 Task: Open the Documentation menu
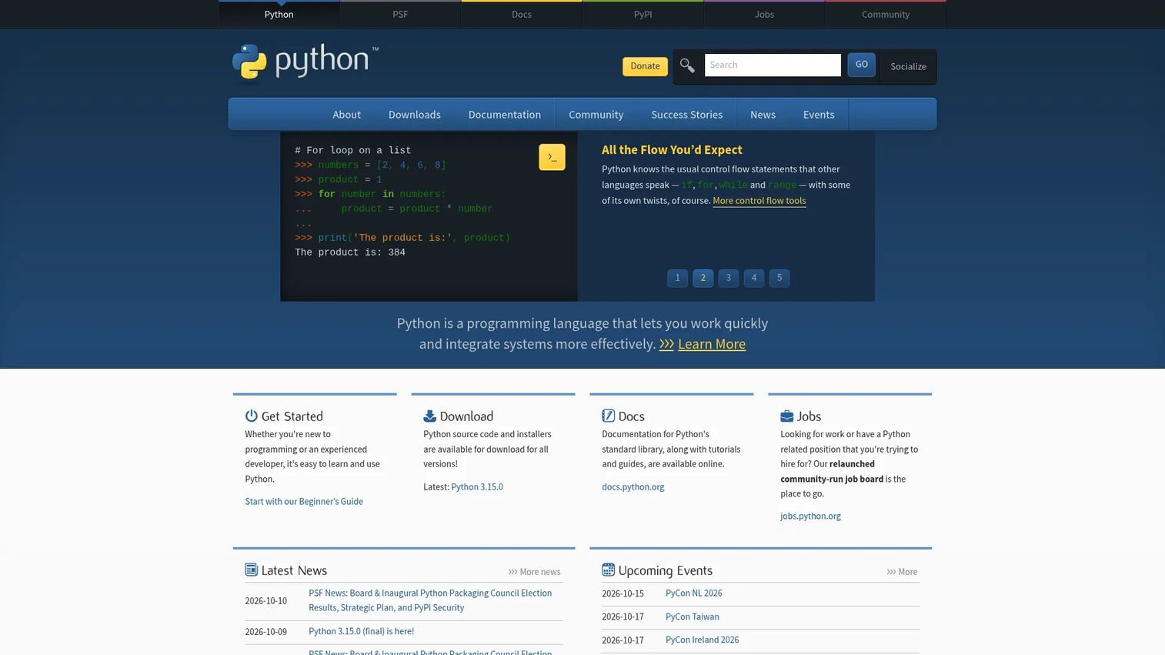coord(505,115)
